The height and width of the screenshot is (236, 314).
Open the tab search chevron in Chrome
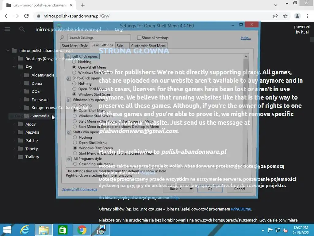pyautogui.click(x=276, y=5)
